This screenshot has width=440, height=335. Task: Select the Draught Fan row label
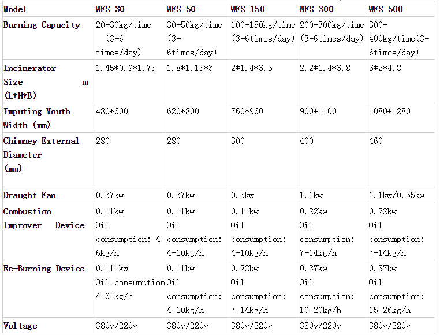28,195
